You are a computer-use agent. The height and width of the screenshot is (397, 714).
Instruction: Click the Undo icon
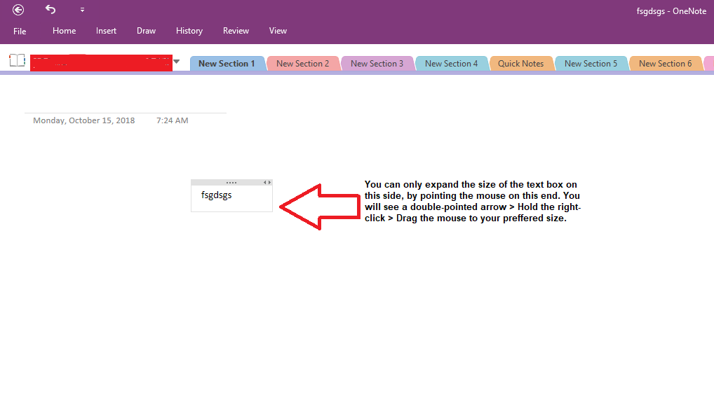point(50,9)
